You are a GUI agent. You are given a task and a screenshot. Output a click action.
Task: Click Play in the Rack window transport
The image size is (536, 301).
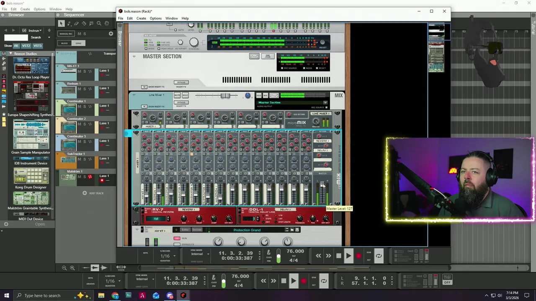coord(348,256)
